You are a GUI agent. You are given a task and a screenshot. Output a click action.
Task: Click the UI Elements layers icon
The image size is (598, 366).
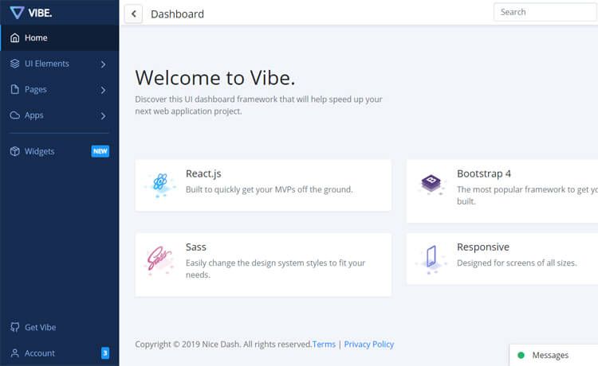(15, 64)
